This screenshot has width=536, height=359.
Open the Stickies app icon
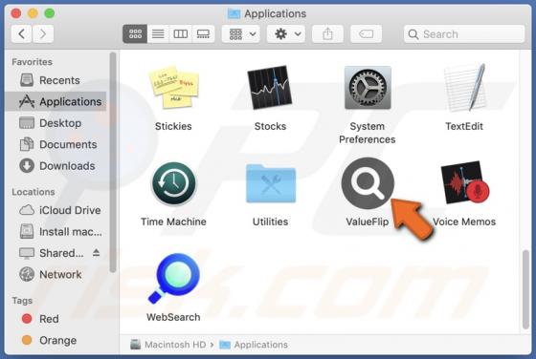coord(173,87)
